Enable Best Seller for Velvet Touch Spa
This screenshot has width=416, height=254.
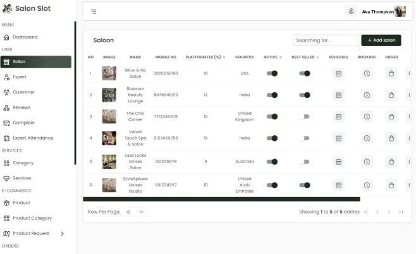click(x=304, y=138)
